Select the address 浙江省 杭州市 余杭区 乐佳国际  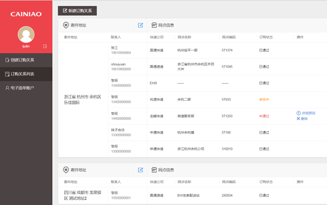pyautogui.click(x=82, y=100)
